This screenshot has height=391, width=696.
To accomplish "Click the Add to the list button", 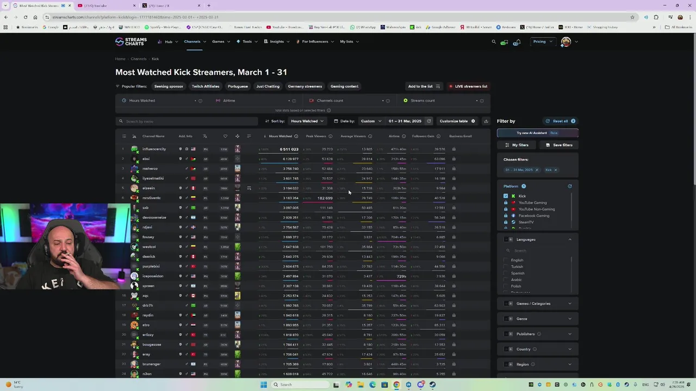I will click(424, 86).
